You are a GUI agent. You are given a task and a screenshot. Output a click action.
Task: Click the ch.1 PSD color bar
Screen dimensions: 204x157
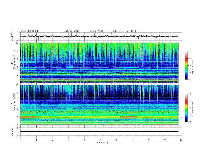point(186,66)
